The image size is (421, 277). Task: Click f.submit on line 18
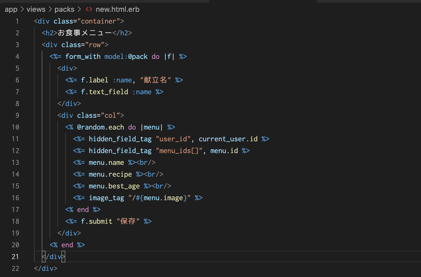pos(97,221)
